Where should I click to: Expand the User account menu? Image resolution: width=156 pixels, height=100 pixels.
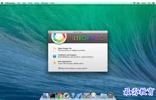(x=144, y=3)
